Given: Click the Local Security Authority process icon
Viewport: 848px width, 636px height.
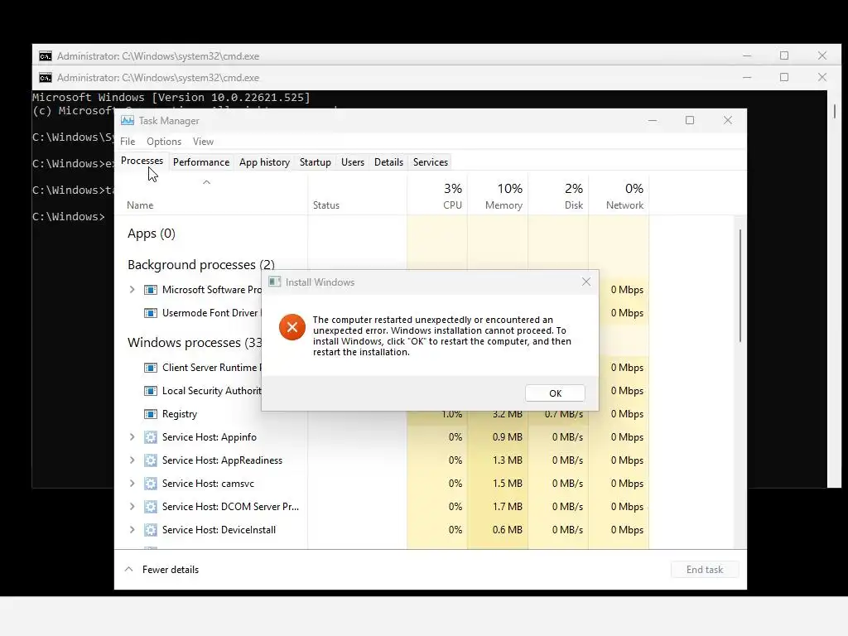Looking at the screenshot, I should (151, 391).
